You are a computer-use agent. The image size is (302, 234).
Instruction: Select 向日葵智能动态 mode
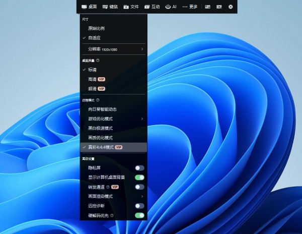pos(114,109)
